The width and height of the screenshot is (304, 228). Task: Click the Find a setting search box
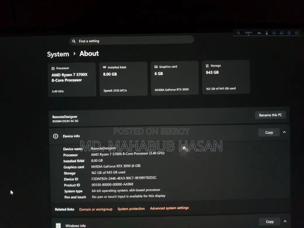click(x=132, y=40)
